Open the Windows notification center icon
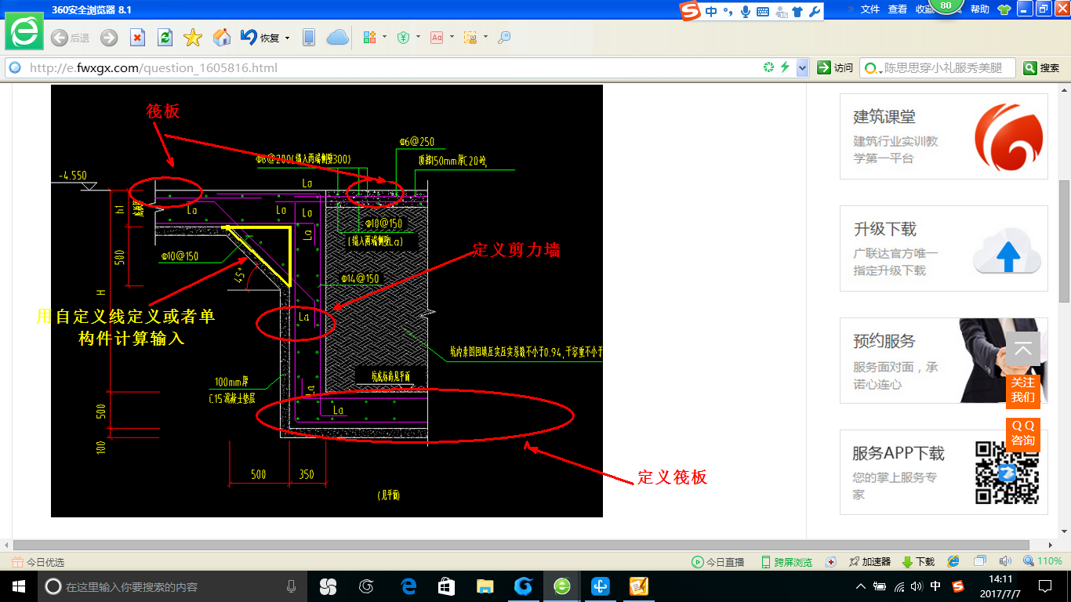 coord(1044,586)
